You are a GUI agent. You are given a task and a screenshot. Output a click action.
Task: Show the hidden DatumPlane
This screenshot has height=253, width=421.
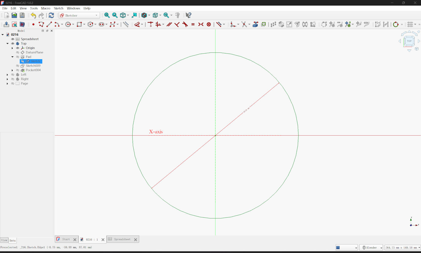coord(17,52)
